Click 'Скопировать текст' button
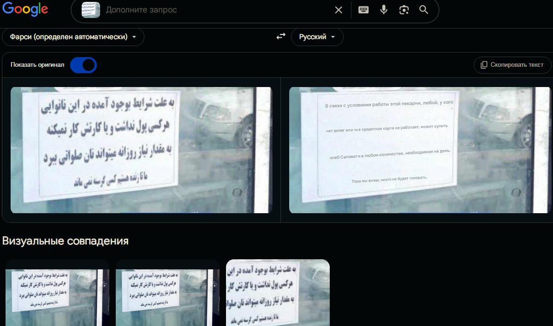Viewport: 553px width, 326px height. pos(512,65)
